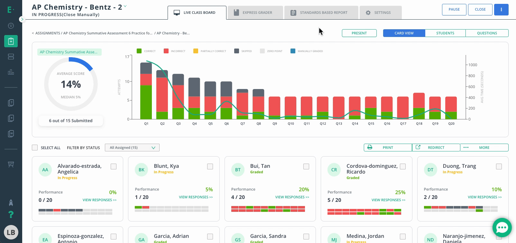The height and width of the screenshot is (243, 516).
Task: Switch to the Express Grader tab
Action: (x=255, y=13)
